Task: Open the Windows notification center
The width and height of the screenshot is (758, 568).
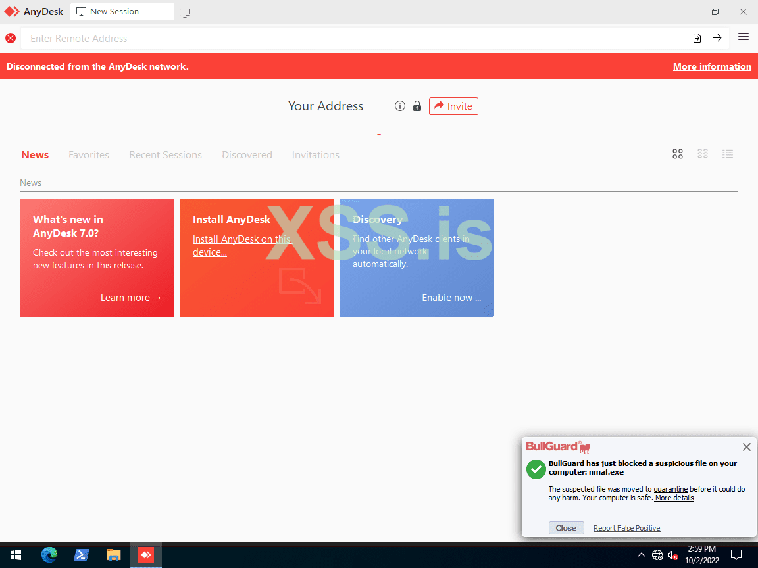Action: 736,555
